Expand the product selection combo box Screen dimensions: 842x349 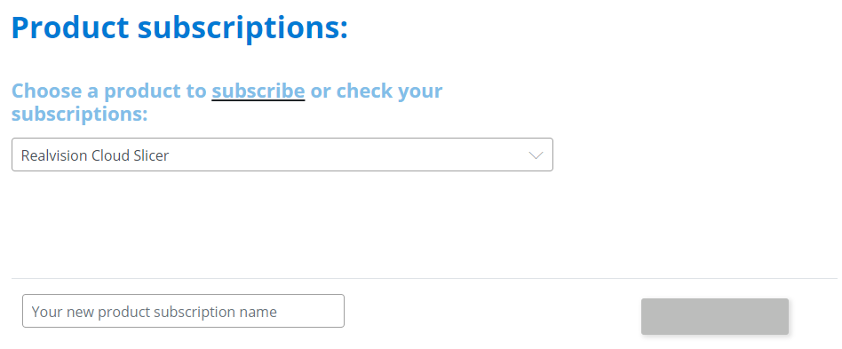[x=282, y=155]
